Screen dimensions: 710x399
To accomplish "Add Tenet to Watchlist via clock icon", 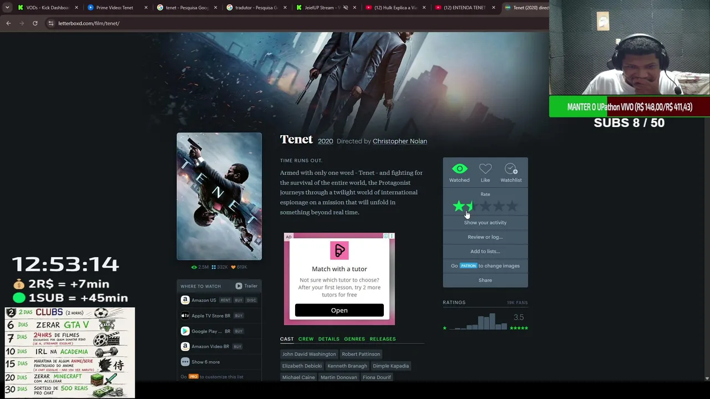I will 511,169.
